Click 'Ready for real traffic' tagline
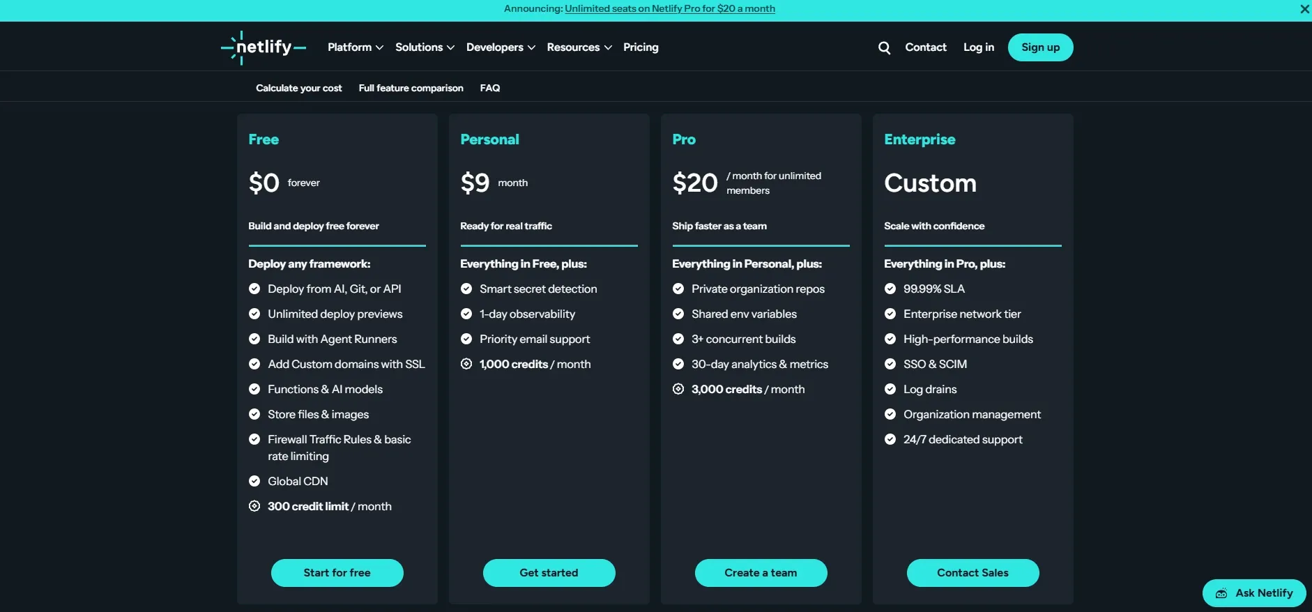This screenshot has width=1312, height=612. (x=506, y=226)
